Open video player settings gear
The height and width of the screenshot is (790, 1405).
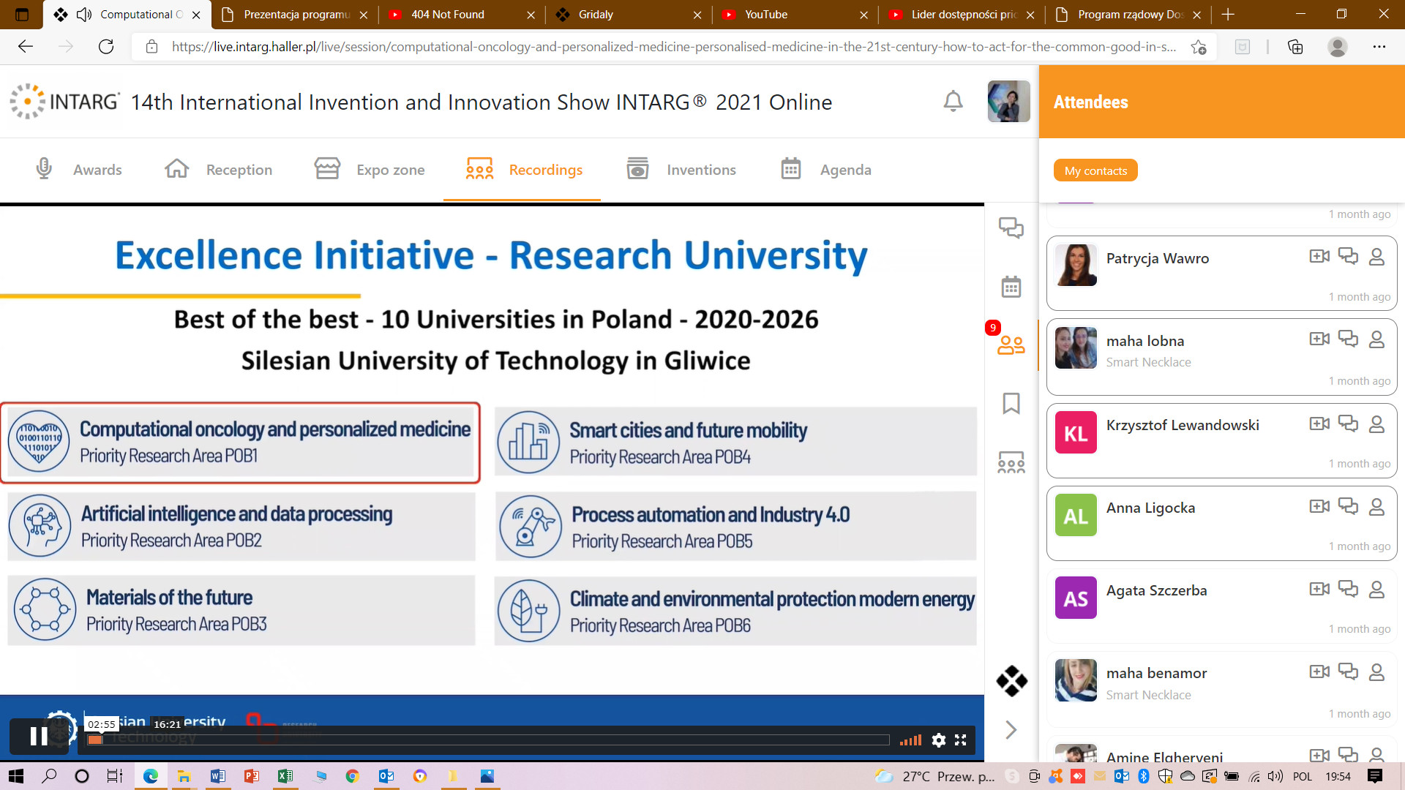pyautogui.click(x=938, y=740)
